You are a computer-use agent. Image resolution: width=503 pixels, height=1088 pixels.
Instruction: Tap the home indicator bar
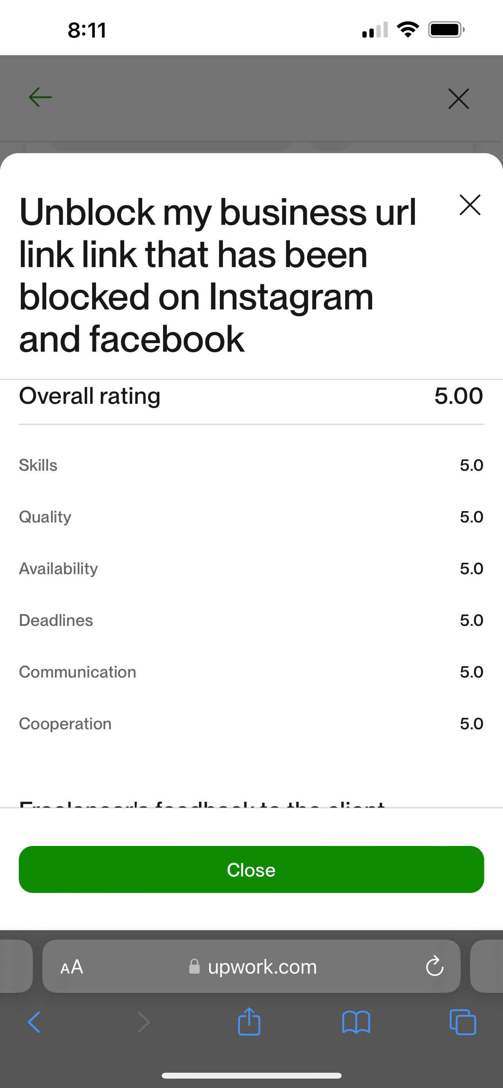(251, 1075)
